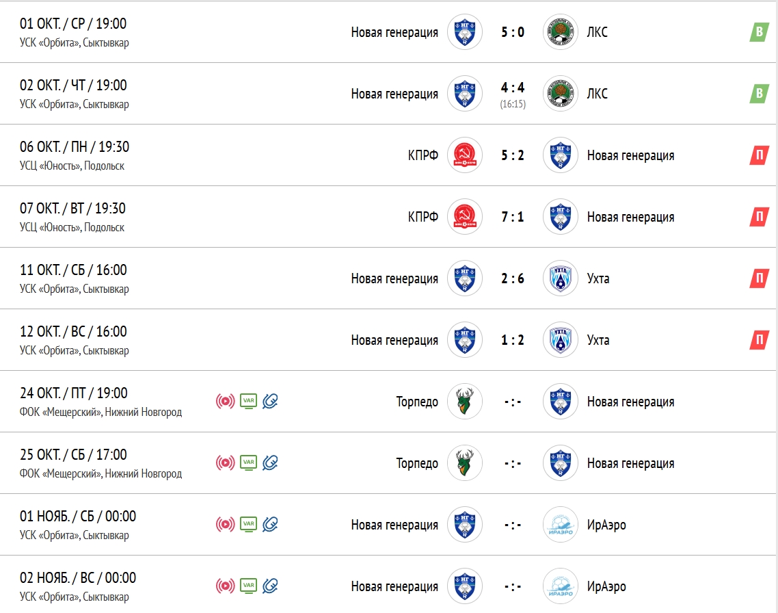Click microphone icon for 01 Nov IrAero match
The image size is (778, 613).
coord(271,525)
